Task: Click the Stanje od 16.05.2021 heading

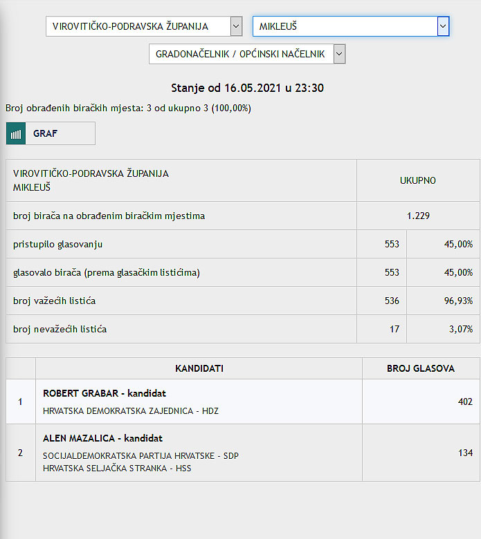Action: pyautogui.click(x=248, y=88)
